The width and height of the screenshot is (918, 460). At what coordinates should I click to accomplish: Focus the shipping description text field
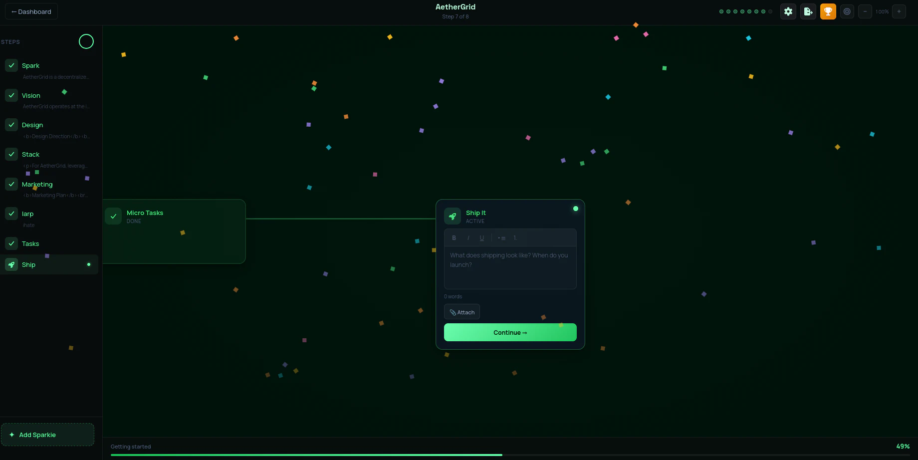[x=510, y=267]
